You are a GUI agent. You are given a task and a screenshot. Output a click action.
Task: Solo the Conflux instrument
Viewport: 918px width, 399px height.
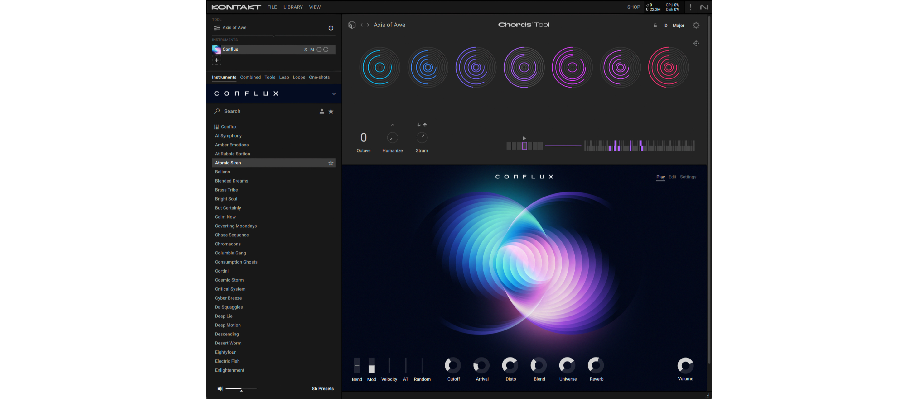pos(305,50)
